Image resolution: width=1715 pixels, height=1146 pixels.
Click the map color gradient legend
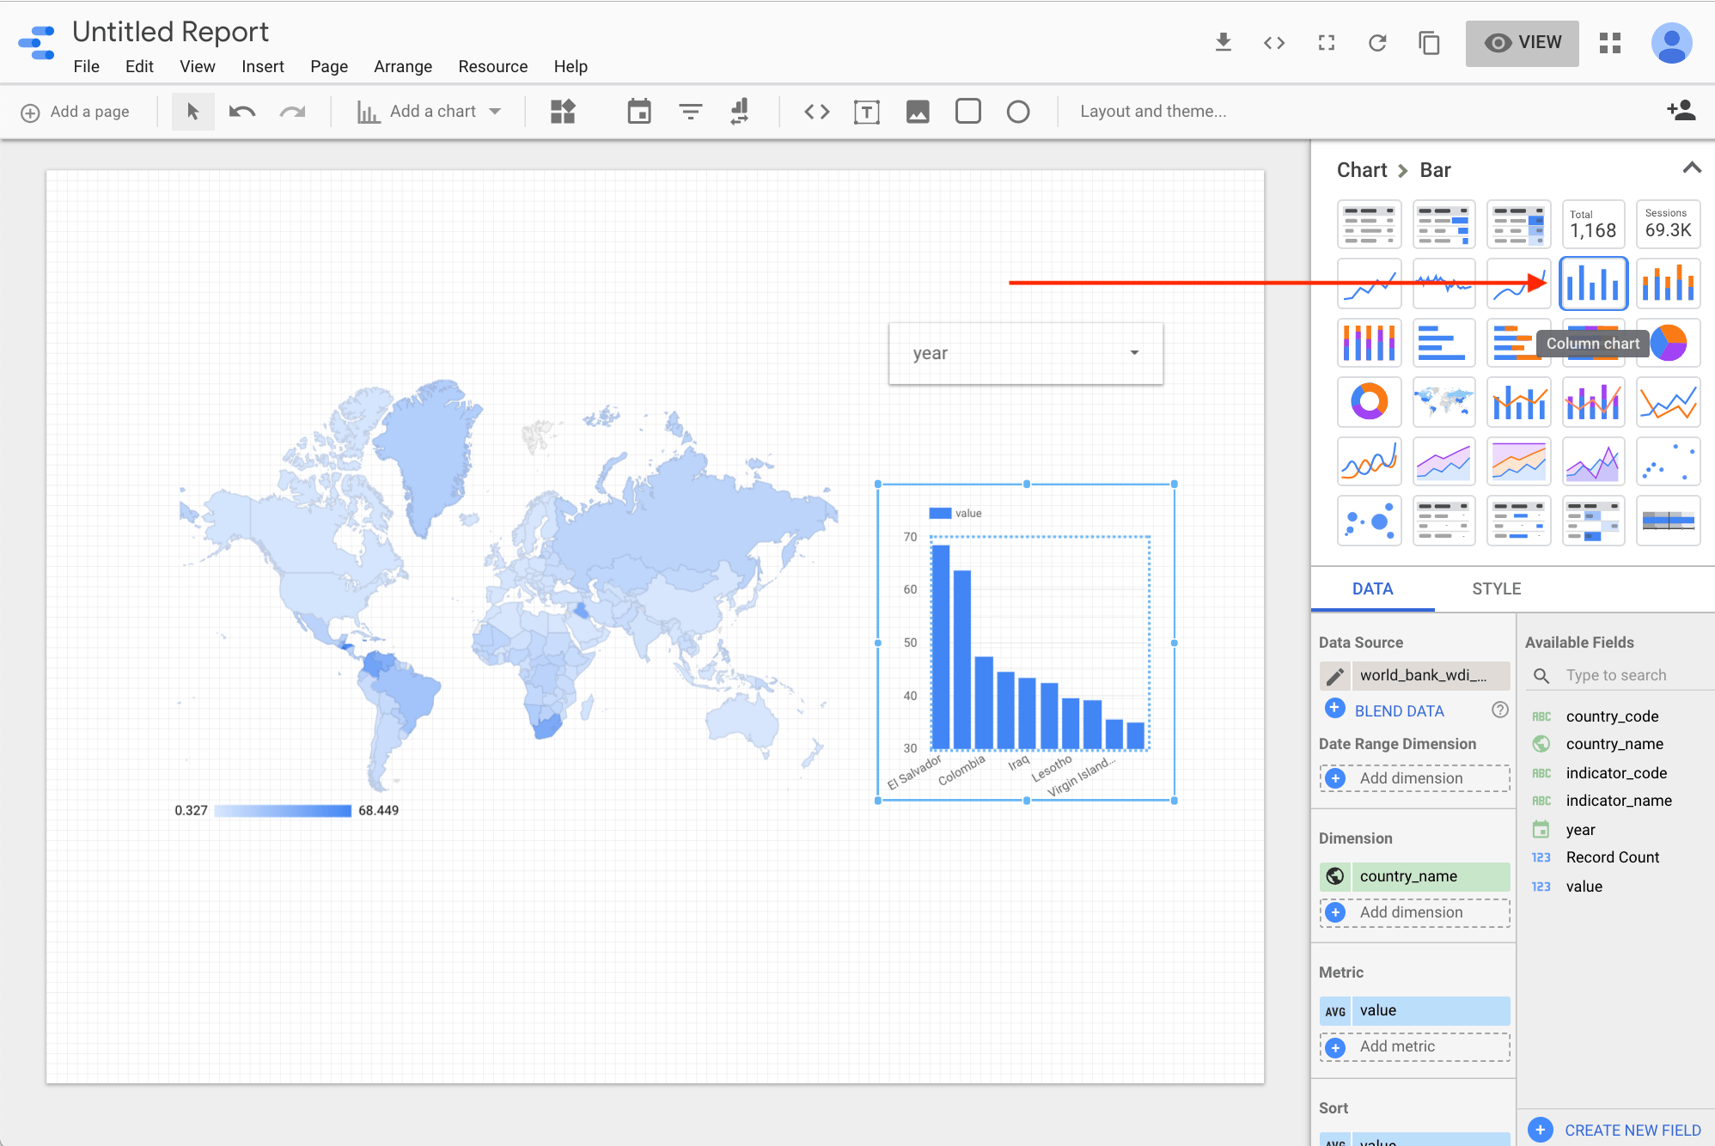[283, 810]
